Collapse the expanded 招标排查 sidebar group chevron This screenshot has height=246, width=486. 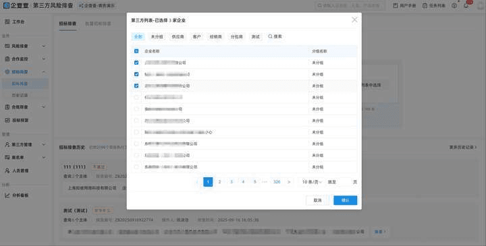click(44, 72)
